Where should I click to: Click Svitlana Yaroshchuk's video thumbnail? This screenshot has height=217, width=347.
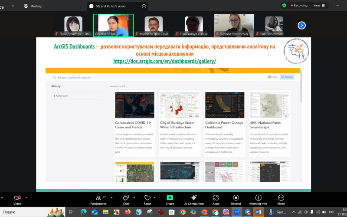point(234,24)
